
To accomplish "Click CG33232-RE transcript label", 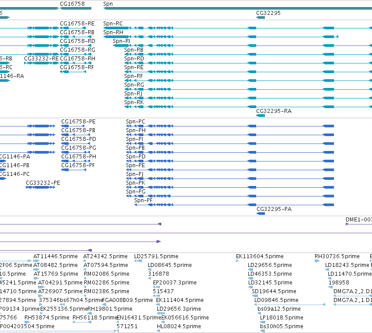I will [41, 59].
